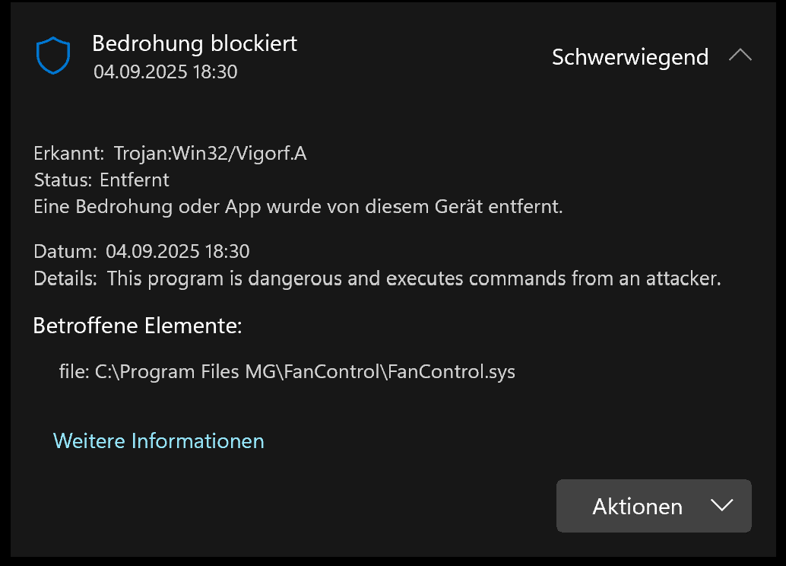Click the Datum label
786x566 pixels.
click(x=65, y=250)
